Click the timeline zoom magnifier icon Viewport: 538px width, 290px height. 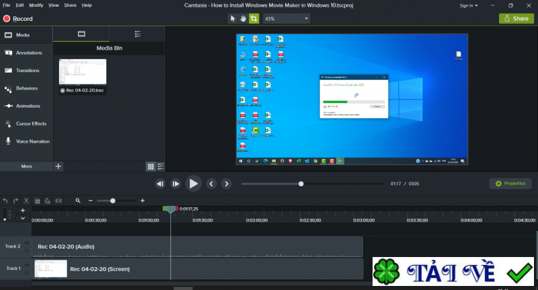(x=78, y=201)
